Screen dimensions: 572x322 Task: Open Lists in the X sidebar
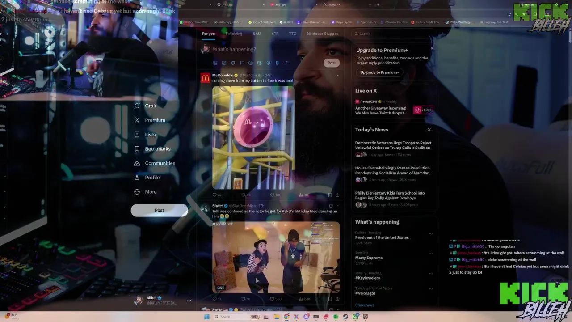tap(145, 135)
